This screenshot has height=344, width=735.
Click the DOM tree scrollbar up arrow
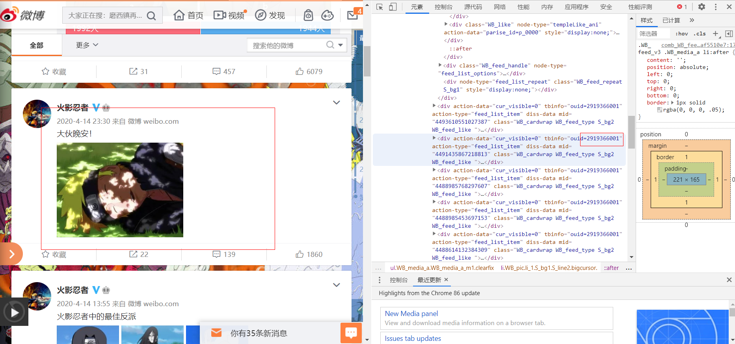click(x=632, y=19)
